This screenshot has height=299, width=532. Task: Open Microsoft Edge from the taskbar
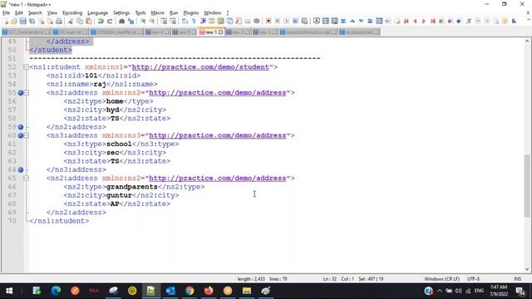click(x=56, y=291)
